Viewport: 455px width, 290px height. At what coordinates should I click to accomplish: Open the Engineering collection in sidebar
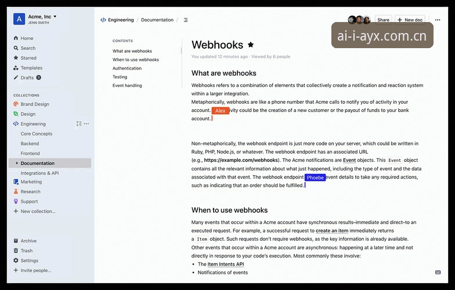33,124
